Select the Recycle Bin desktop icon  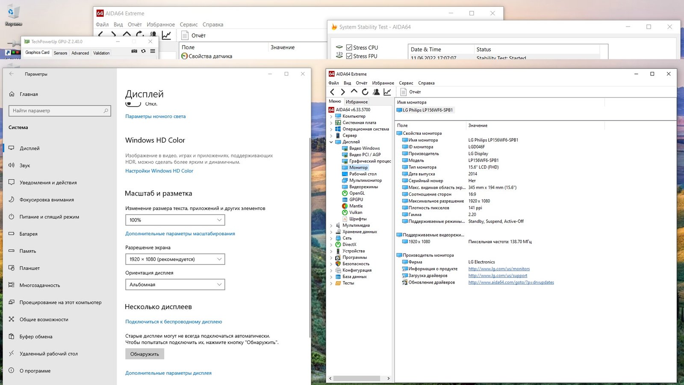13,15
